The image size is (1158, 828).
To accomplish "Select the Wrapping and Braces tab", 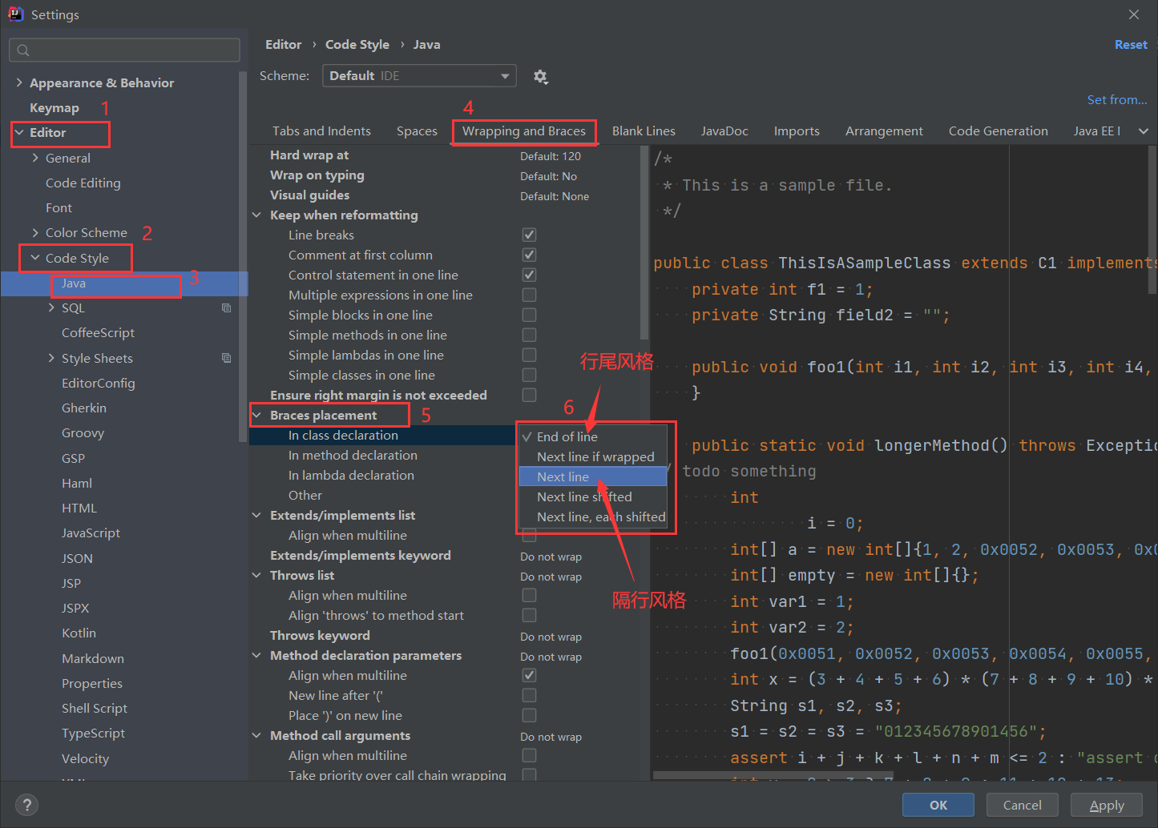I will (x=524, y=131).
